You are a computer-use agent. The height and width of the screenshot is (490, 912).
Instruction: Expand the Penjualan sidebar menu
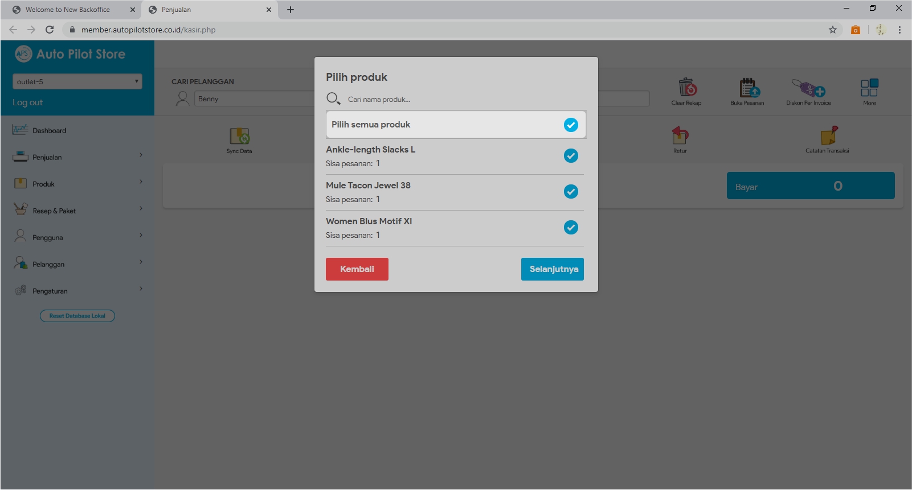(x=77, y=157)
